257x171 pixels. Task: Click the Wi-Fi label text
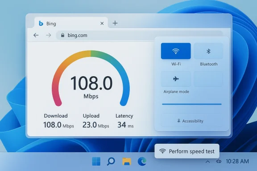click(x=176, y=64)
